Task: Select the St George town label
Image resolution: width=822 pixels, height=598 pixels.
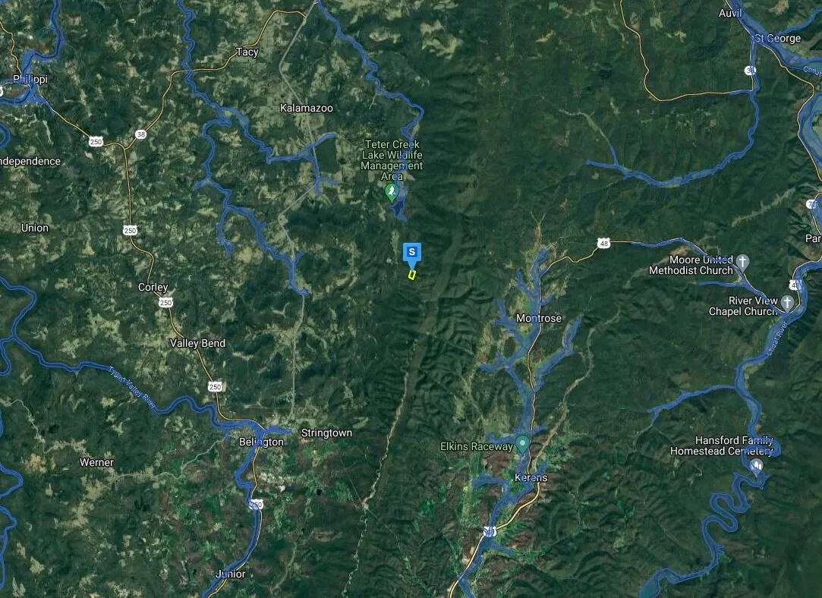Action: click(777, 38)
